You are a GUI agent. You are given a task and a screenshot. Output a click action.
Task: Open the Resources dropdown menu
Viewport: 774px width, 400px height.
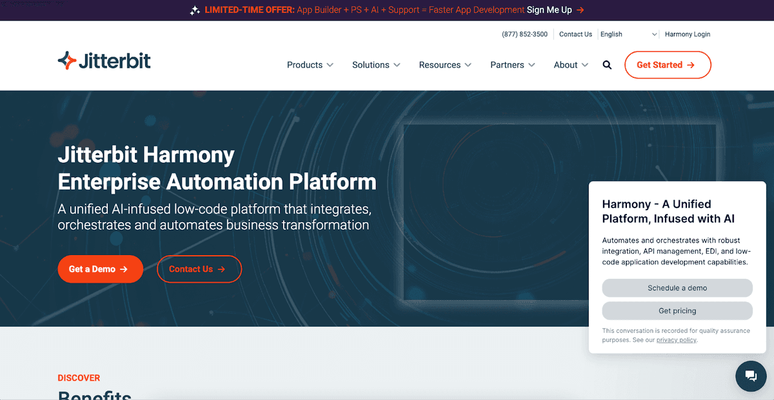445,65
